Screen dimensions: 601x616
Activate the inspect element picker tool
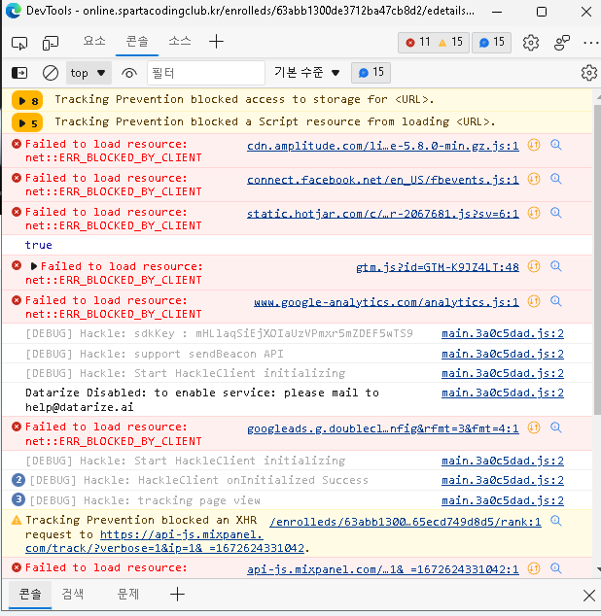(19, 43)
